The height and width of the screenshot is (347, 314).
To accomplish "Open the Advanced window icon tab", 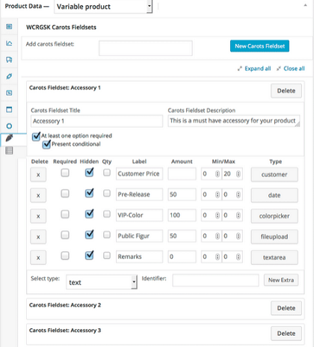I will (x=9, y=109).
